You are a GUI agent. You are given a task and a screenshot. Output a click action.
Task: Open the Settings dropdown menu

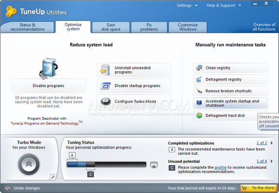(187, 5)
